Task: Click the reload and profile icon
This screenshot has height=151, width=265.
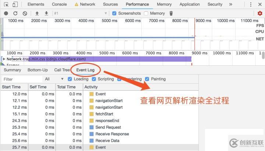Action: coord(15,13)
